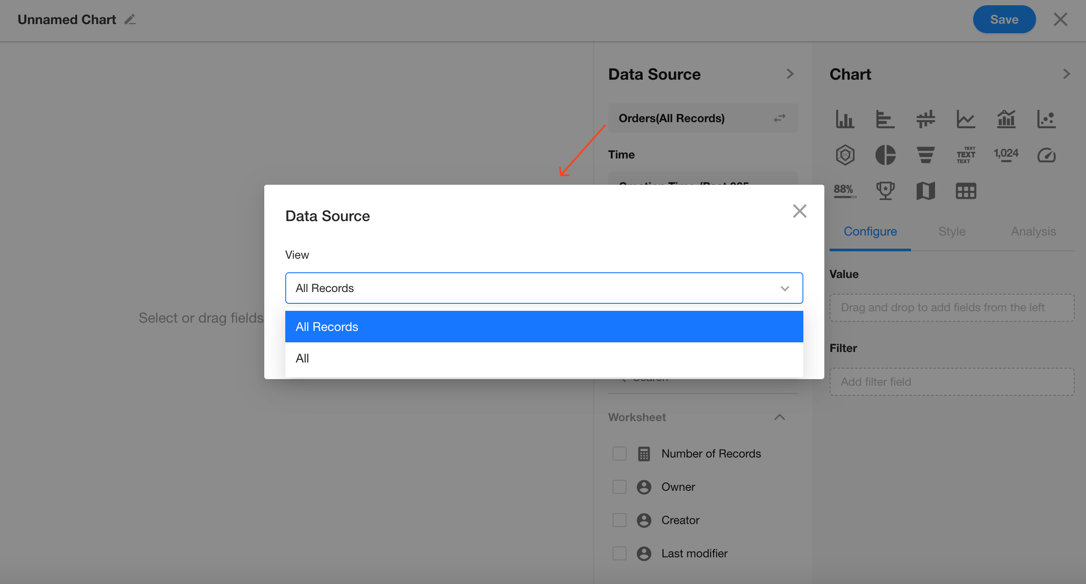Collapse the Data Source panel arrow
The height and width of the screenshot is (584, 1086).
[790, 74]
